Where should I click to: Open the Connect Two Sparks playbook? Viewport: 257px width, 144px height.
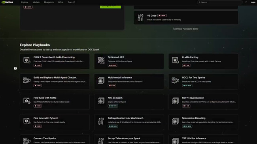click(x=55, y=139)
